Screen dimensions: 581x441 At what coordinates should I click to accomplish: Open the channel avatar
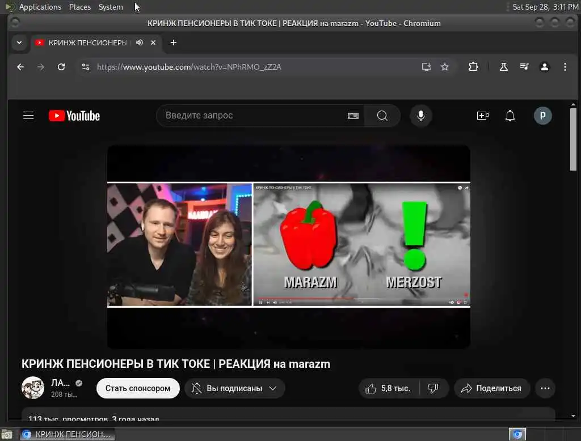[x=32, y=388]
